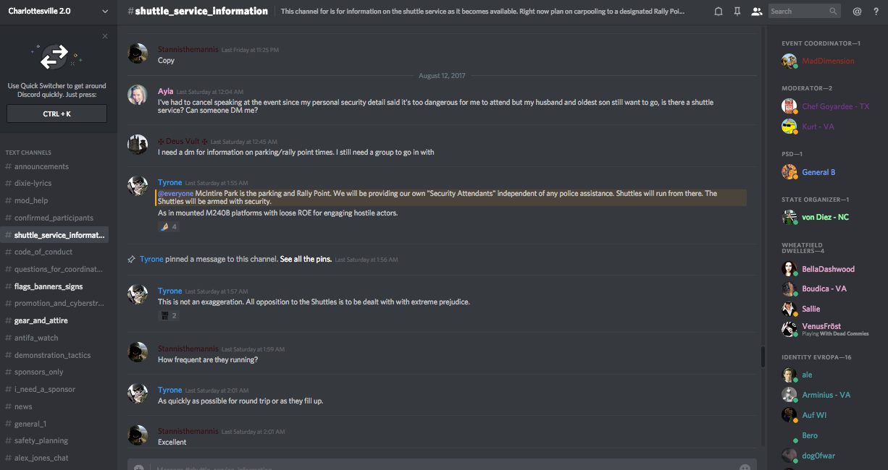The height and width of the screenshot is (470, 888).
Task: Toggle the reaction with count 4
Action: (x=168, y=226)
